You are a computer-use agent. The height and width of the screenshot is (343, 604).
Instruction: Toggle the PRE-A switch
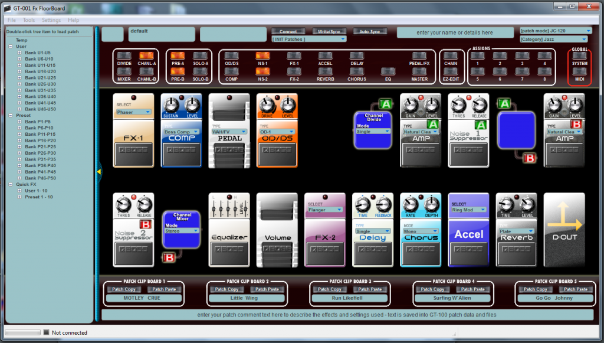click(x=178, y=56)
